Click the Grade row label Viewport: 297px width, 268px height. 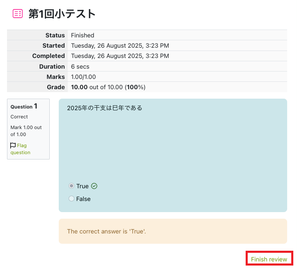coord(55,87)
